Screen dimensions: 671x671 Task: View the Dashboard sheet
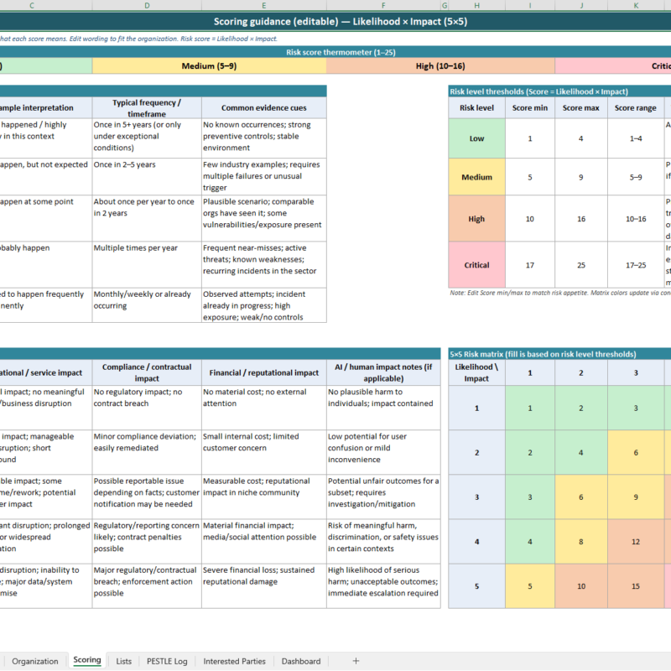click(300, 661)
